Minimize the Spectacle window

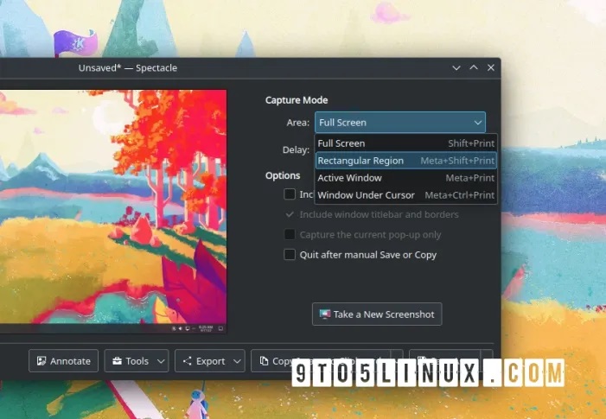coord(456,68)
